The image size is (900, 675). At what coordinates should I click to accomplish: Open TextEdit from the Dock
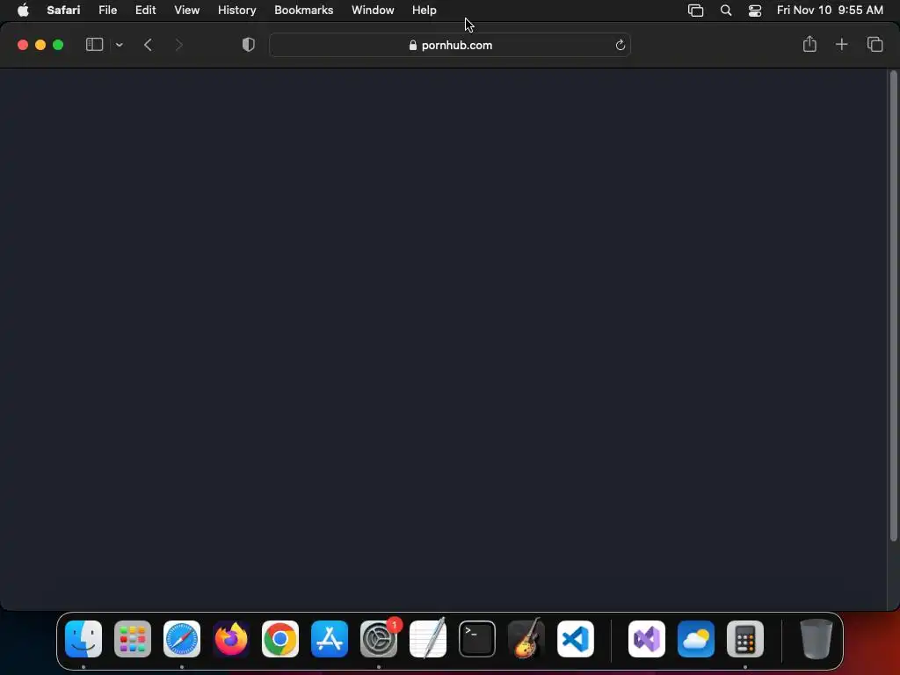coord(428,639)
